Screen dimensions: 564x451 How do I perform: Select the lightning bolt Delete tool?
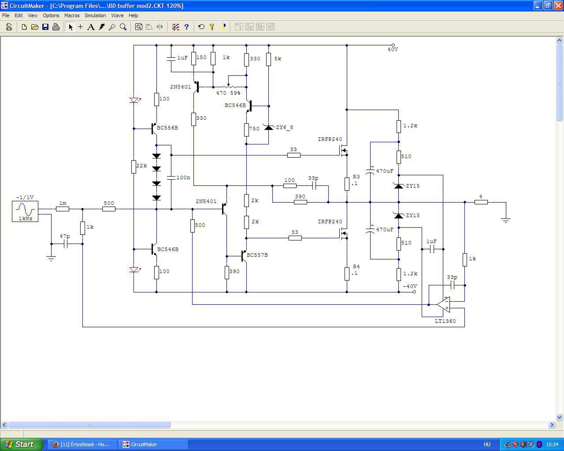[102, 27]
